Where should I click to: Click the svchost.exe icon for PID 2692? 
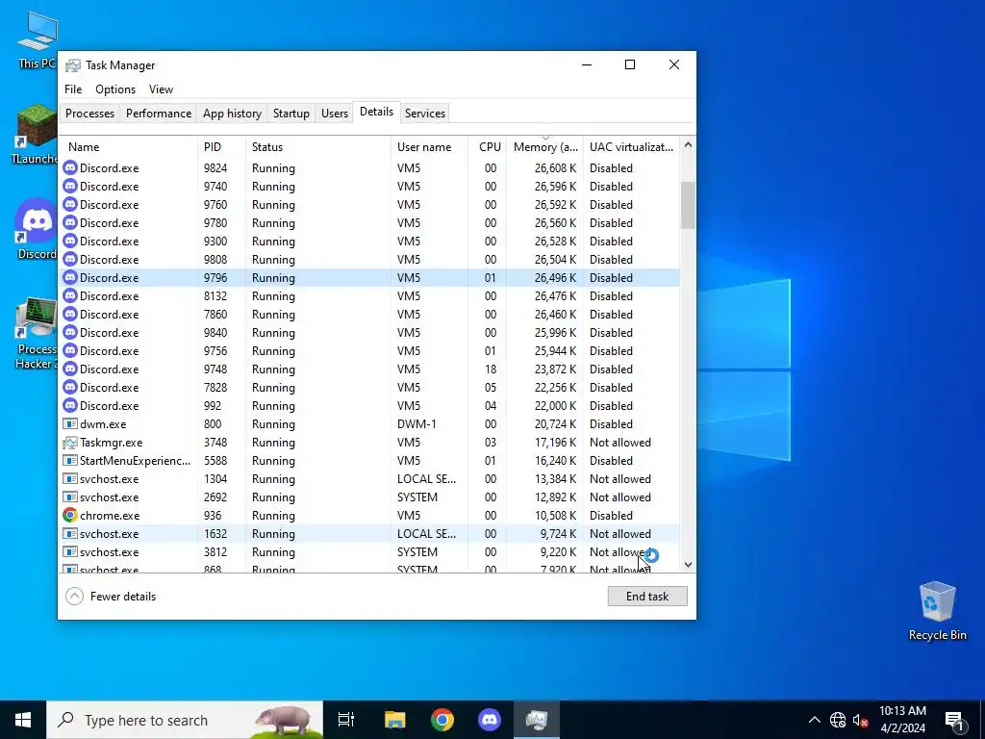pos(70,497)
